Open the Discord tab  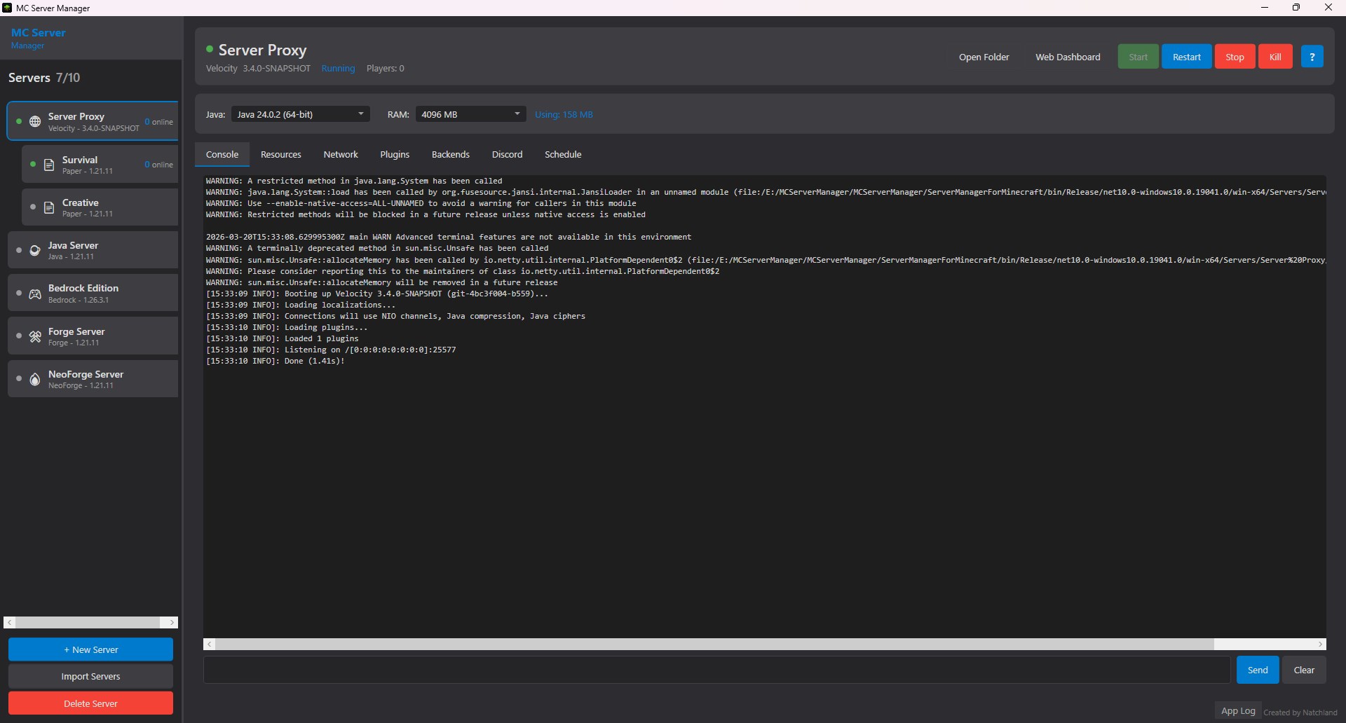click(507, 154)
